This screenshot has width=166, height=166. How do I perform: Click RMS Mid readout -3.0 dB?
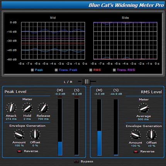click(x=99, y=94)
